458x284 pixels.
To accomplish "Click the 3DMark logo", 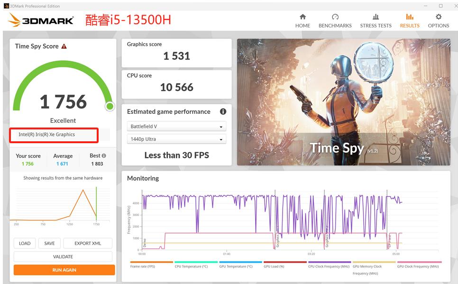I will click(x=41, y=20).
